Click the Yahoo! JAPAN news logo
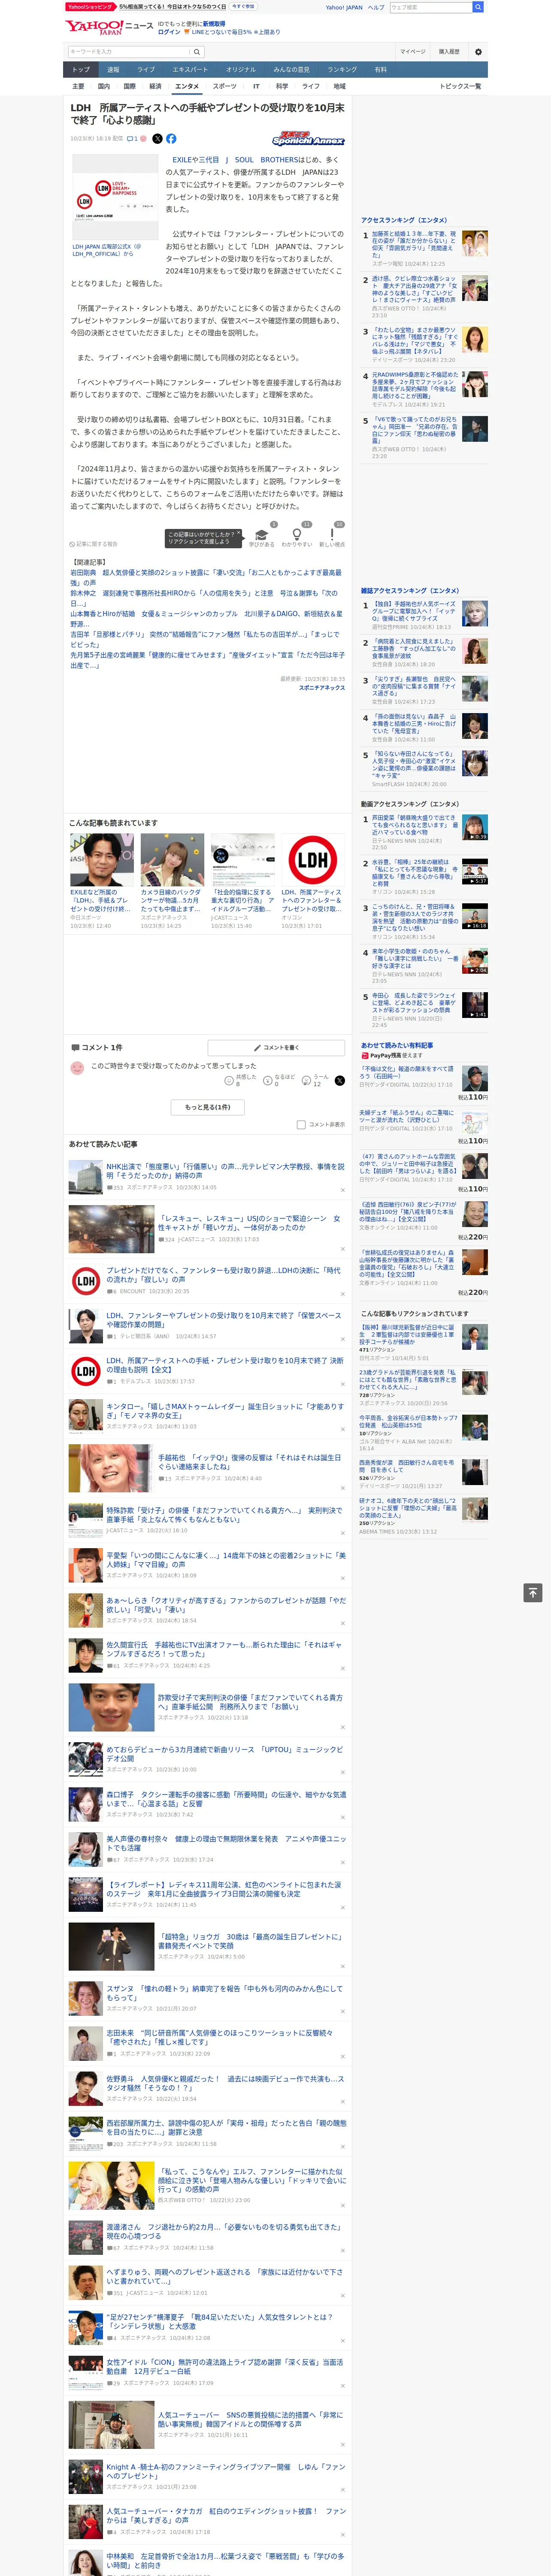 (109, 28)
